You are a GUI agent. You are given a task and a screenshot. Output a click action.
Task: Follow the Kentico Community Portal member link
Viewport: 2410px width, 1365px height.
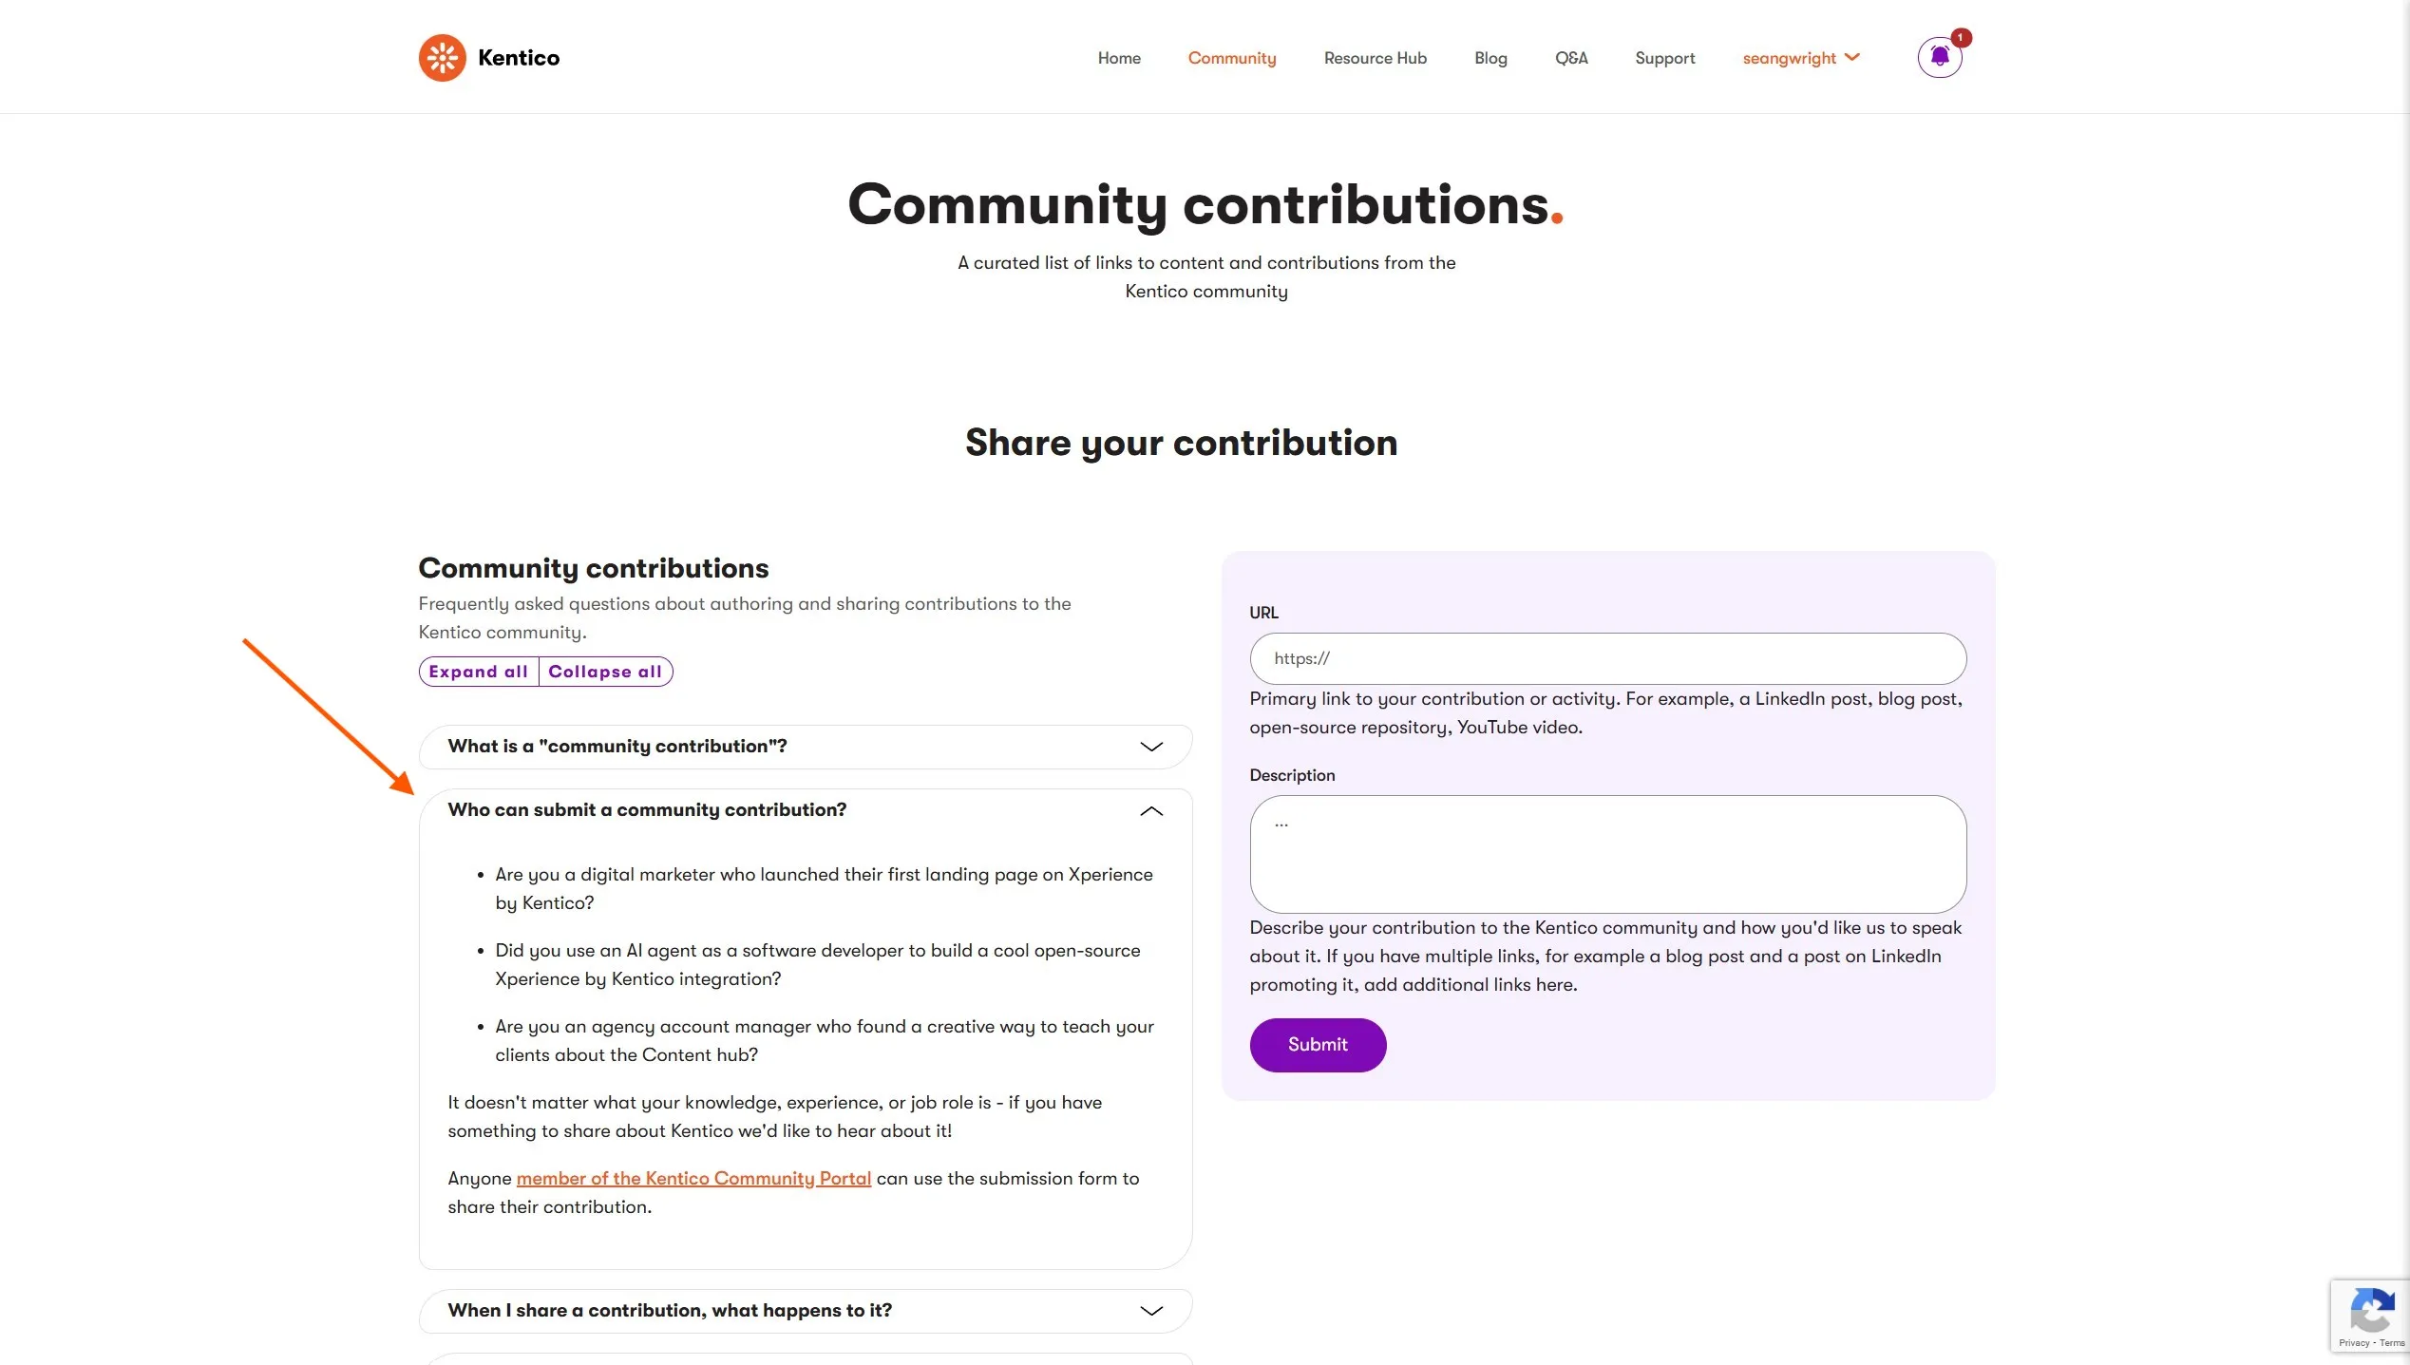(693, 1179)
